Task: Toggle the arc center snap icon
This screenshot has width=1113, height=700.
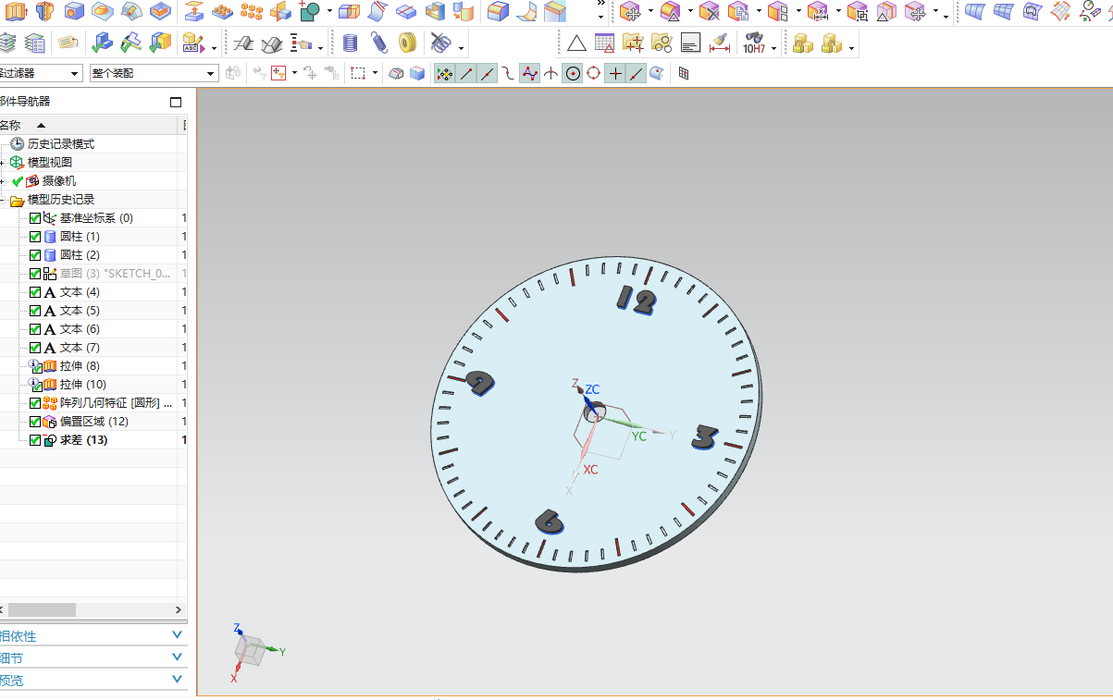Action: tap(573, 73)
